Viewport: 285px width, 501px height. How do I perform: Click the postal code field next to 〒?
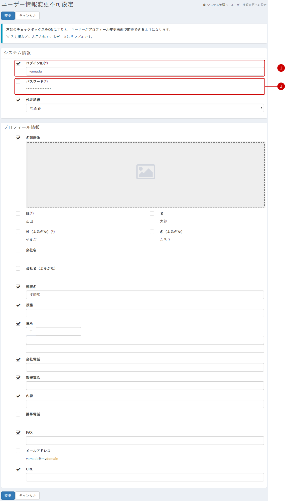tap(59, 331)
